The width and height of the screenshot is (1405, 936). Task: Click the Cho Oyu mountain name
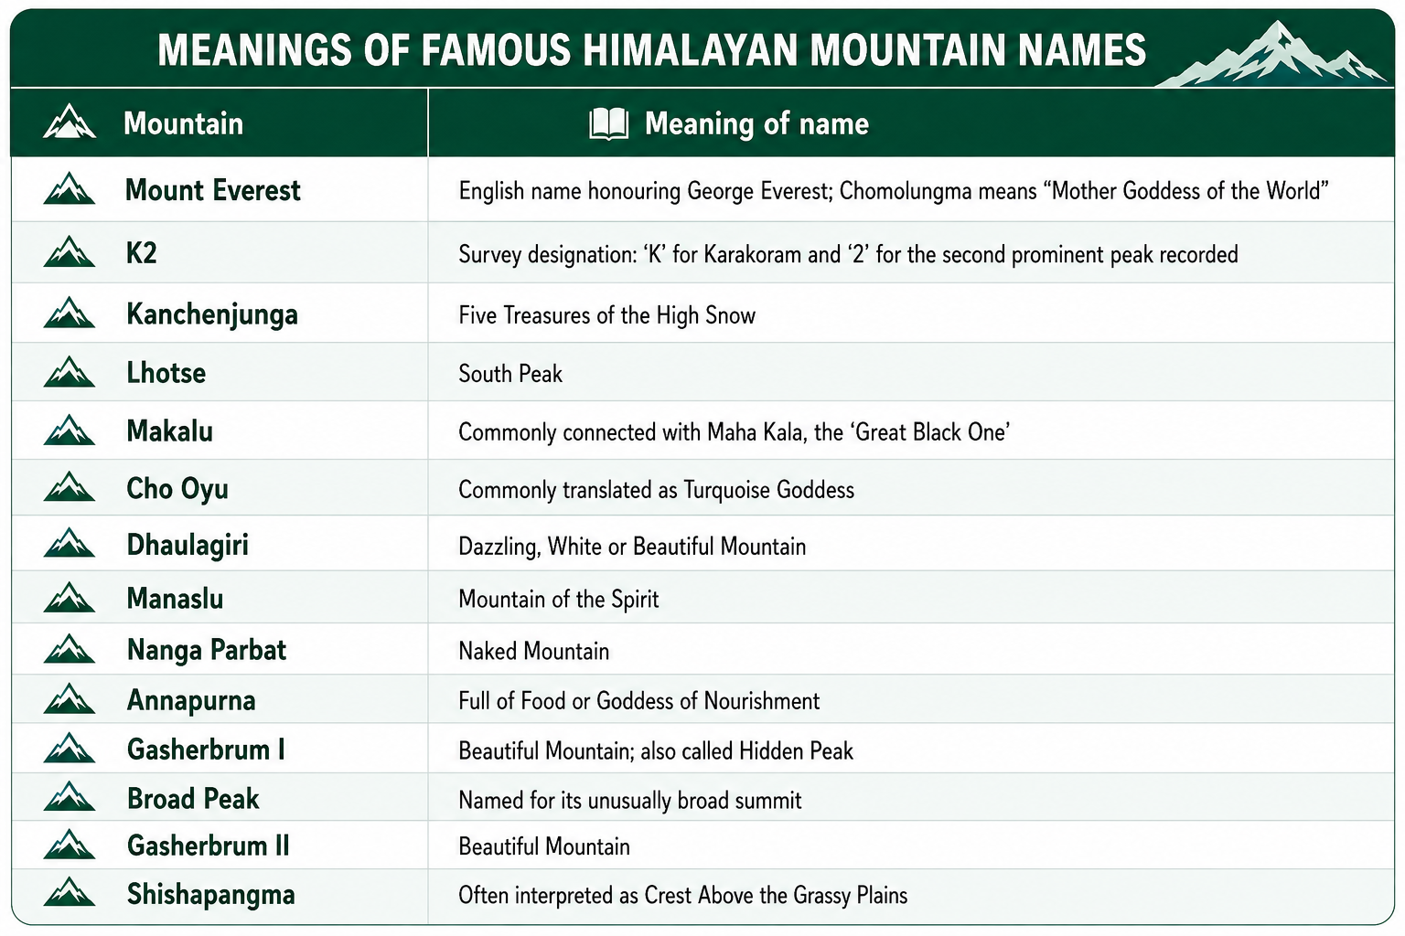tap(177, 489)
